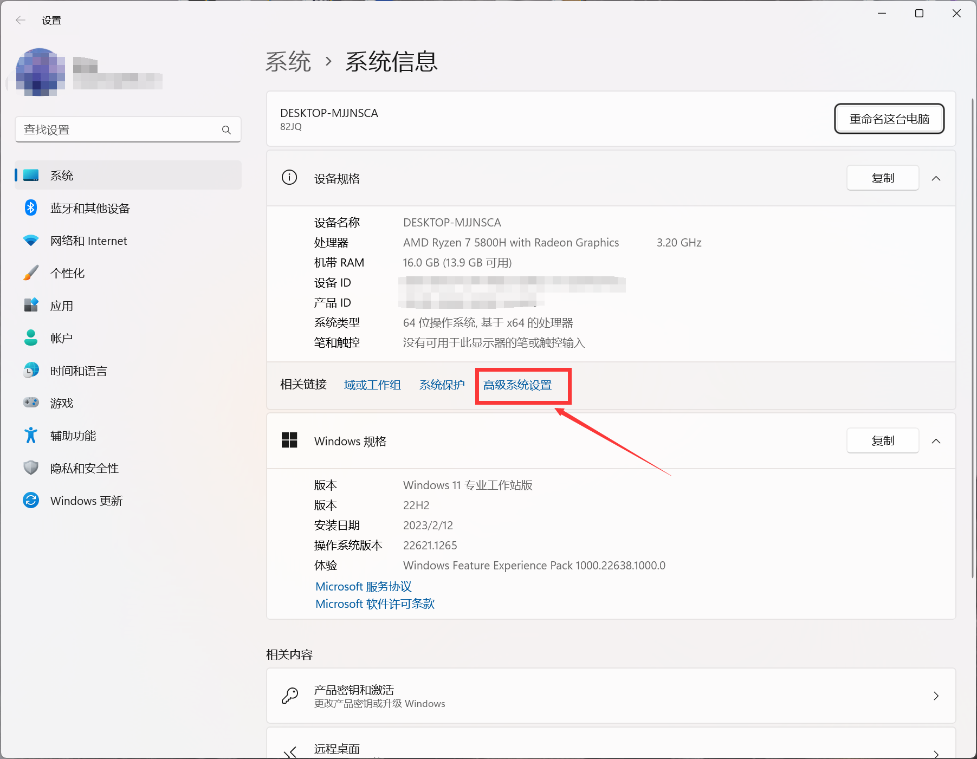Go to 应用 settings

tap(128, 306)
